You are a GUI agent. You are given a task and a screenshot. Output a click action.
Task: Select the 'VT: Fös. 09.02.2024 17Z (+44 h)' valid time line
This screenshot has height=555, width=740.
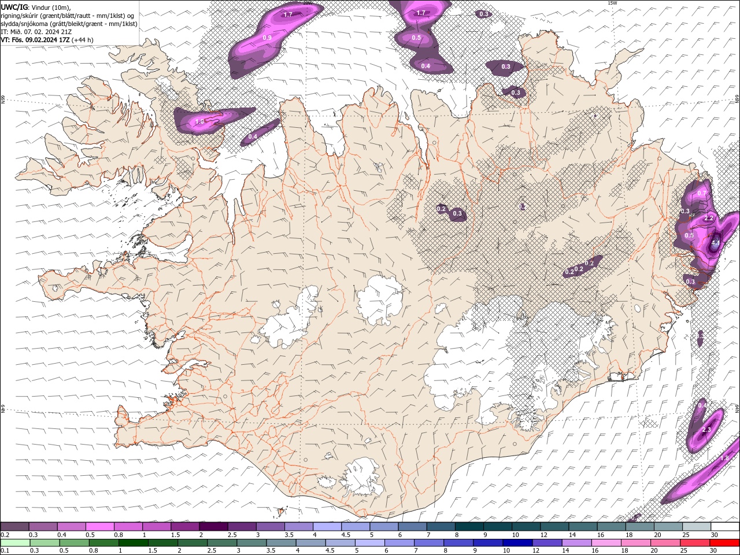47,40
